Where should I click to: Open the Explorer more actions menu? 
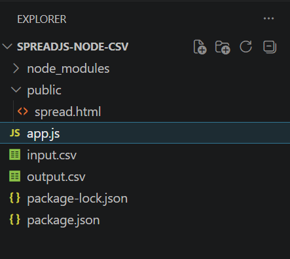(x=268, y=18)
